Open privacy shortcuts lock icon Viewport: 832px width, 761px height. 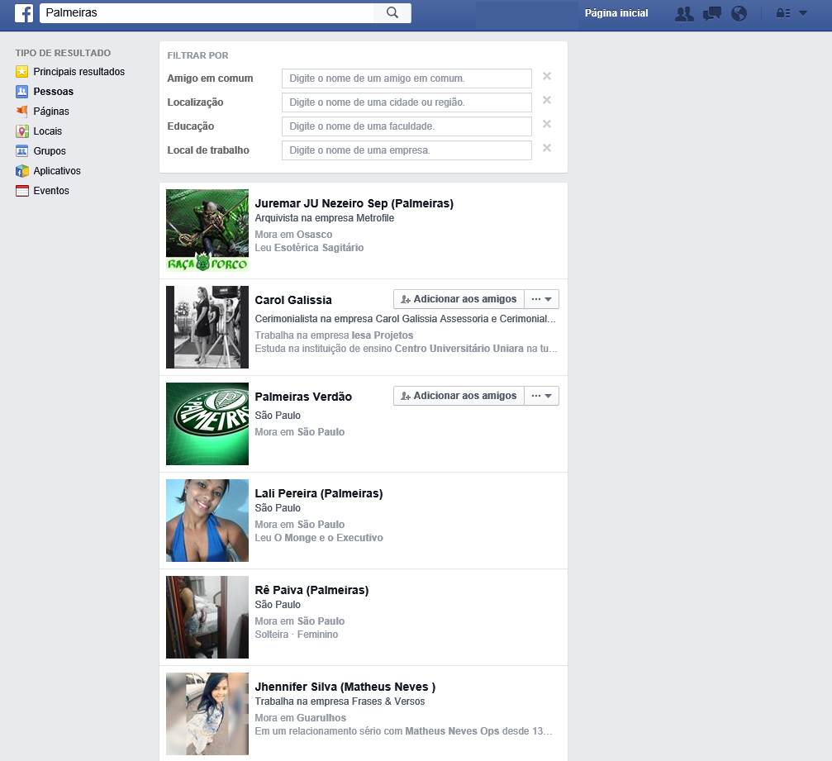pos(783,13)
